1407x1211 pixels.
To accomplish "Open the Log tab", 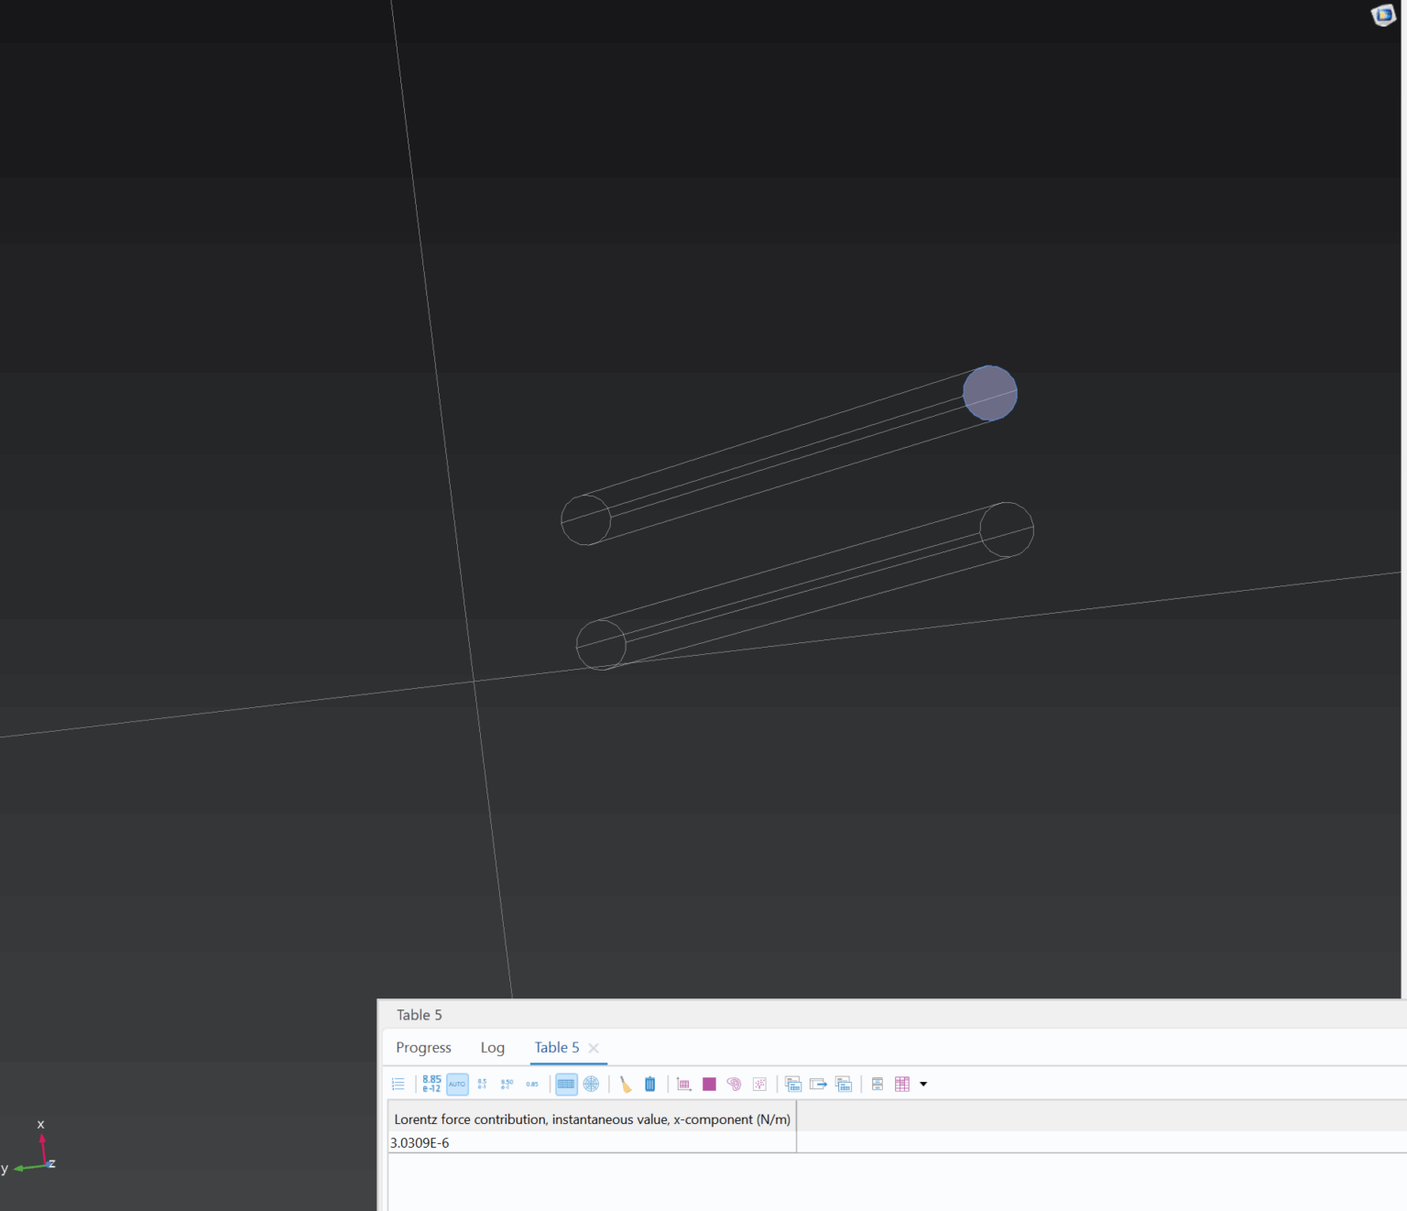I will pos(493,1047).
